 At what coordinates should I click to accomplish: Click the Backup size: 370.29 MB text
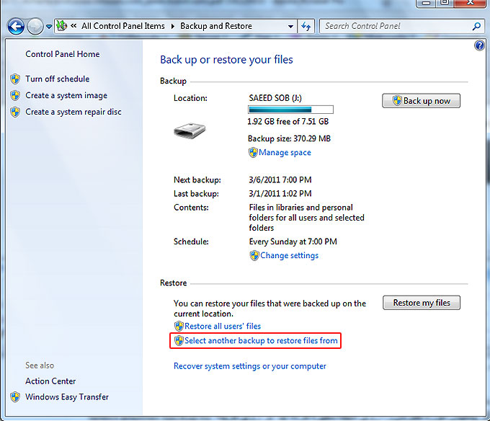coord(289,138)
